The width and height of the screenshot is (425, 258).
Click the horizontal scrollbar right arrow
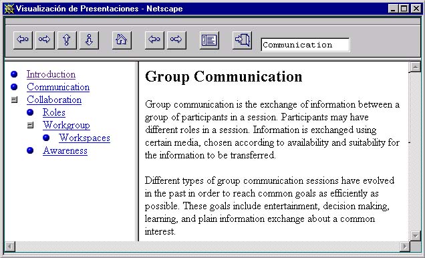pyautogui.click(x=405, y=247)
